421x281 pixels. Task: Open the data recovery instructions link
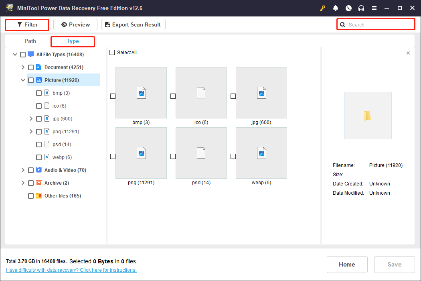[71, 270]
